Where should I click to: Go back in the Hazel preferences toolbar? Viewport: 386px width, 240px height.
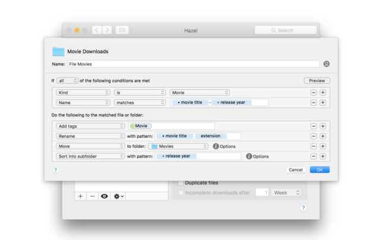pyautogui.click(x=97, y=30)
